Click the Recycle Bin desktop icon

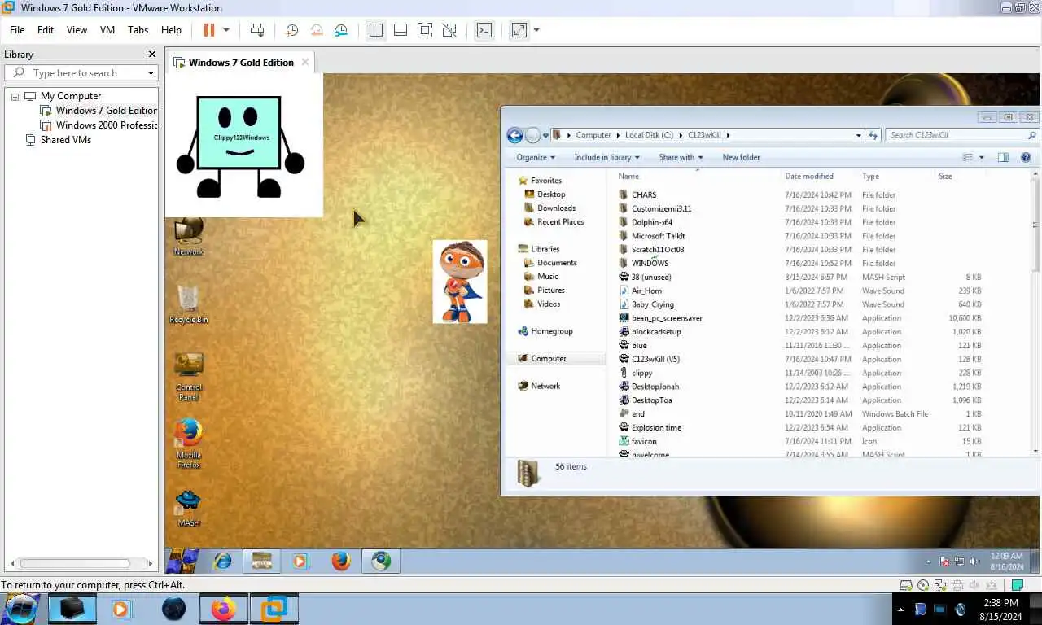point(189,304)
